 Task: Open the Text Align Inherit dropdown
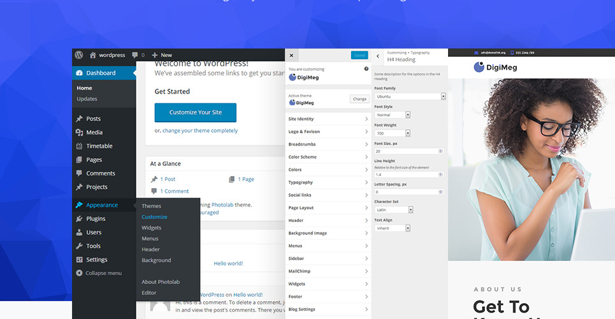click(392, 228)
